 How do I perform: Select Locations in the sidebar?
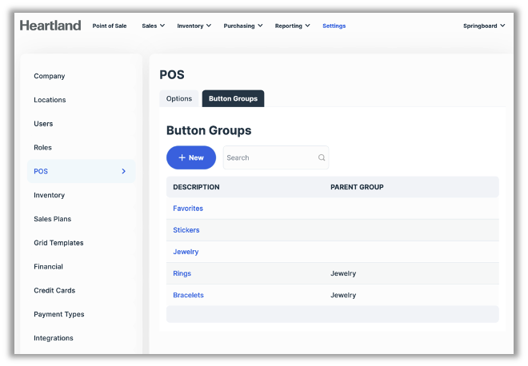tap(50, 100)
